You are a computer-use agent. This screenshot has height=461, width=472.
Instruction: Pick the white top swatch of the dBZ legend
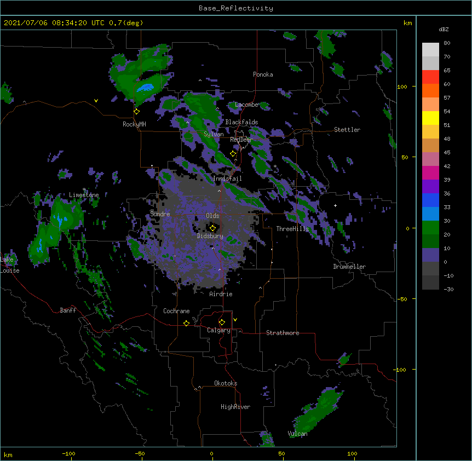coord(430,49)
